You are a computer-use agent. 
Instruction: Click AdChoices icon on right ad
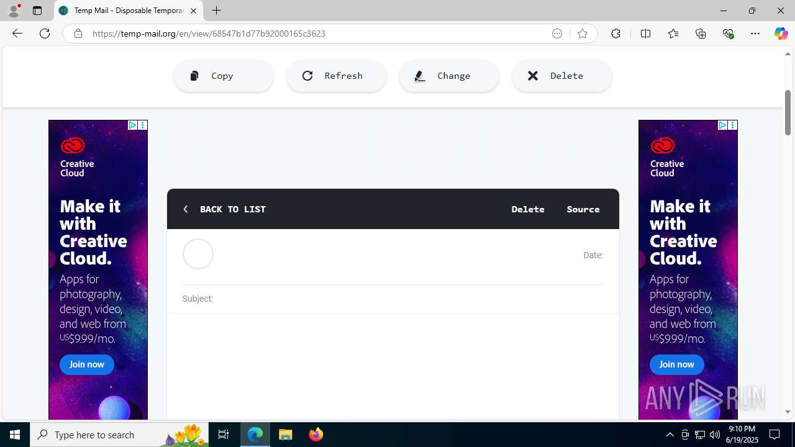pos(722,125)
